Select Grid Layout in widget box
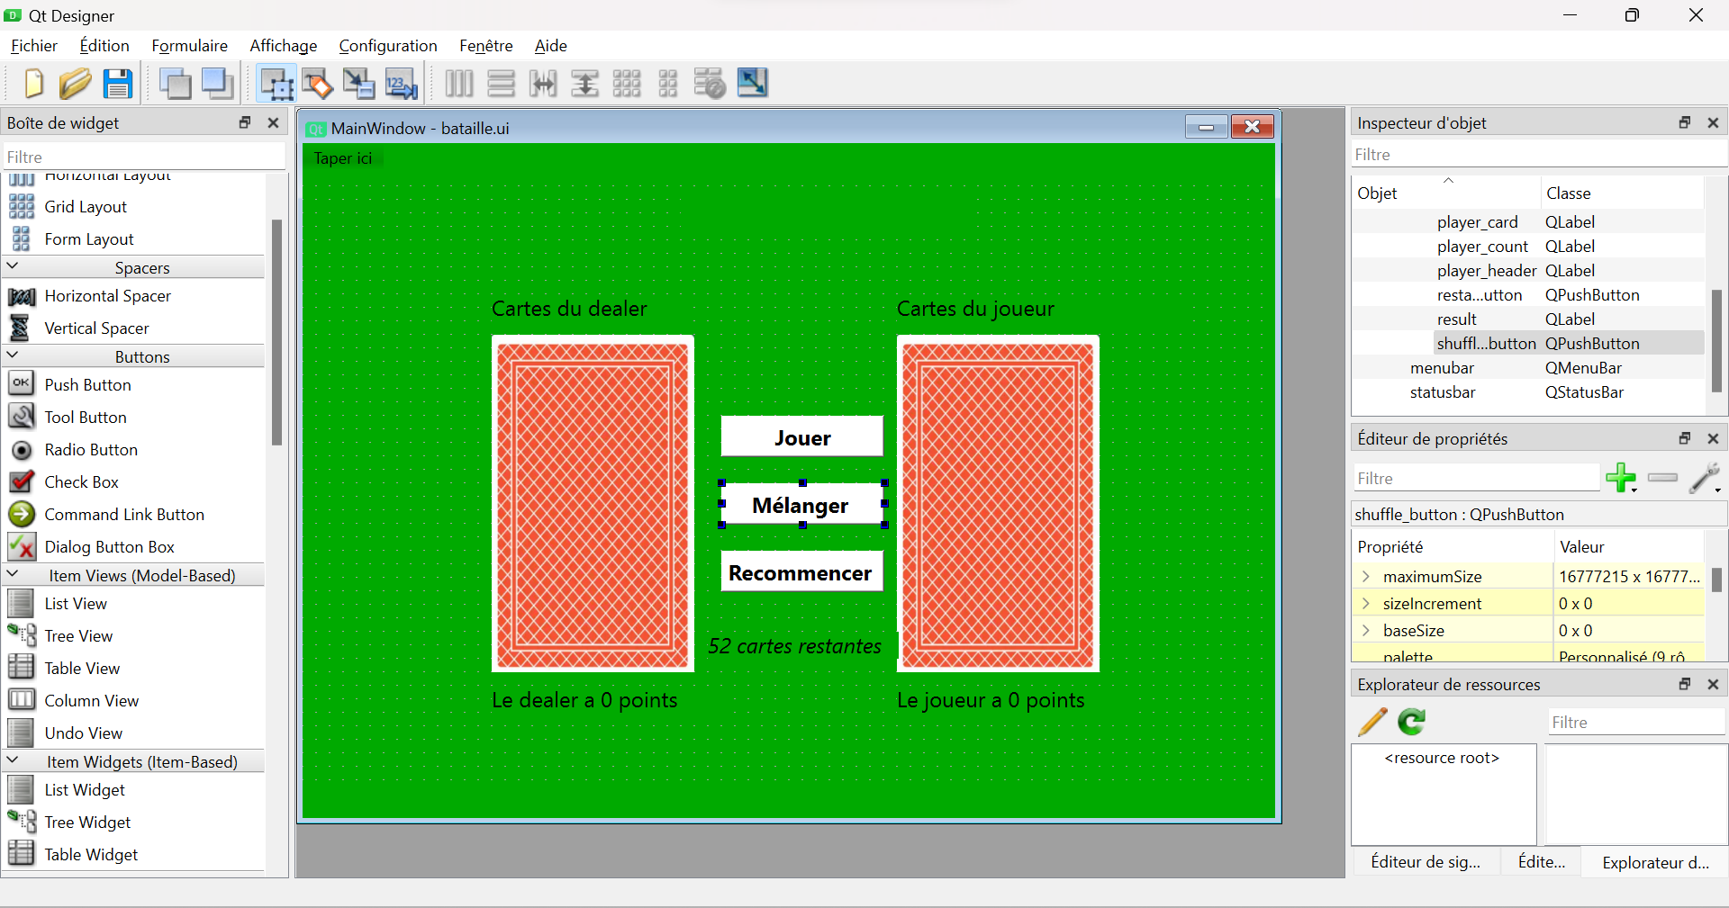 pos(86,206)
